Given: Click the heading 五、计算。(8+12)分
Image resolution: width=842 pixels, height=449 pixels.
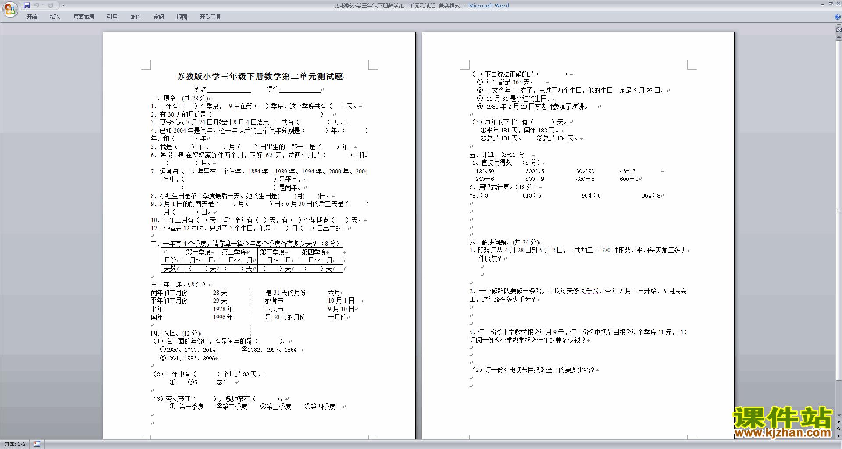Looking at the screenshot, I should coord(497,155).
